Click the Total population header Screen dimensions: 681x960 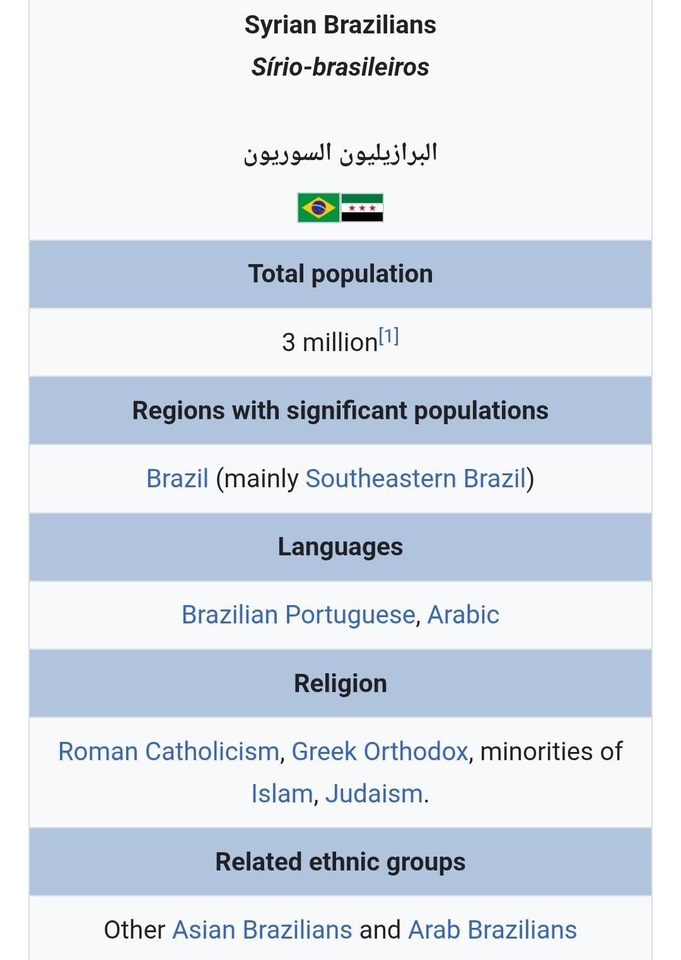[x=340, y=274]
